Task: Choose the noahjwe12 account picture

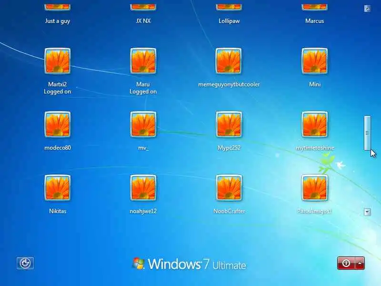Action: (143, 188)
